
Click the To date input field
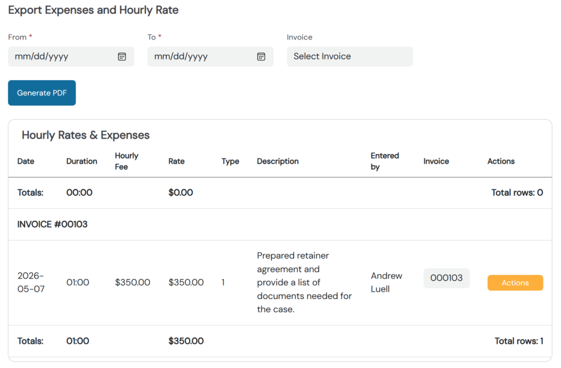click(210, 56)
